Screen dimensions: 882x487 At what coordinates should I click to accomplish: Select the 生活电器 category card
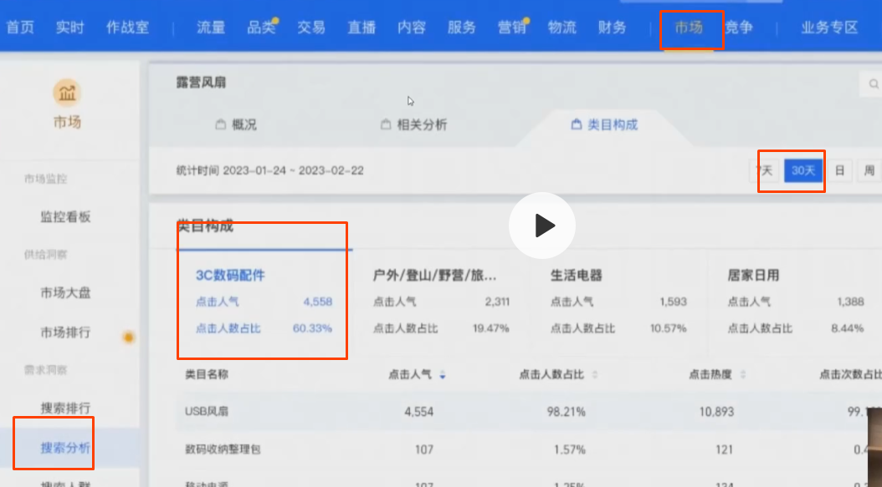point(618,302)
